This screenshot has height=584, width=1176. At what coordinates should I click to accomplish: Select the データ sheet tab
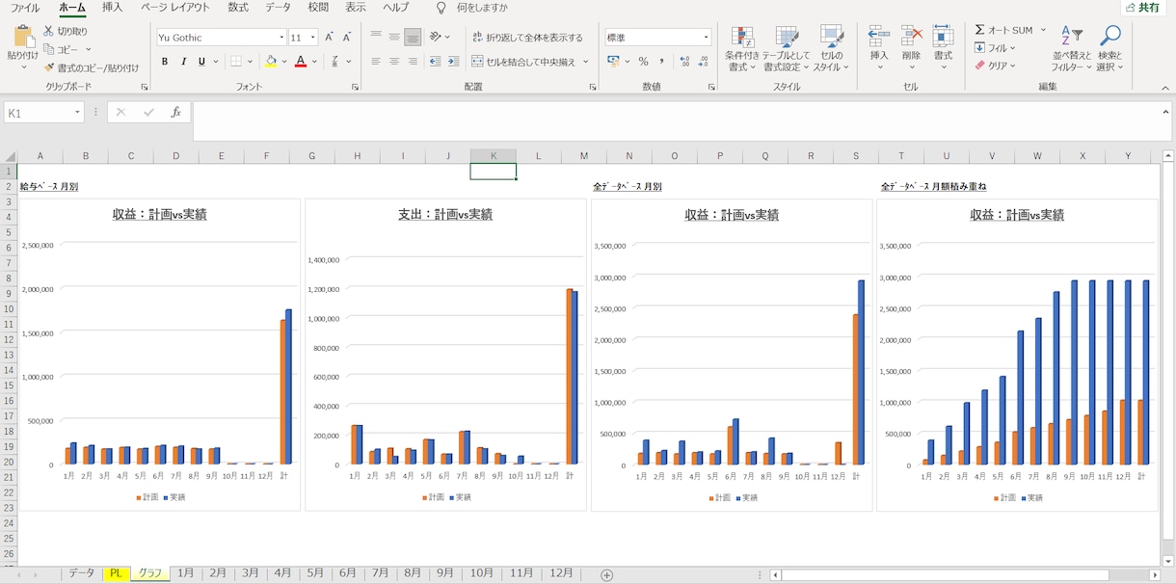click(x=82, y=572)
